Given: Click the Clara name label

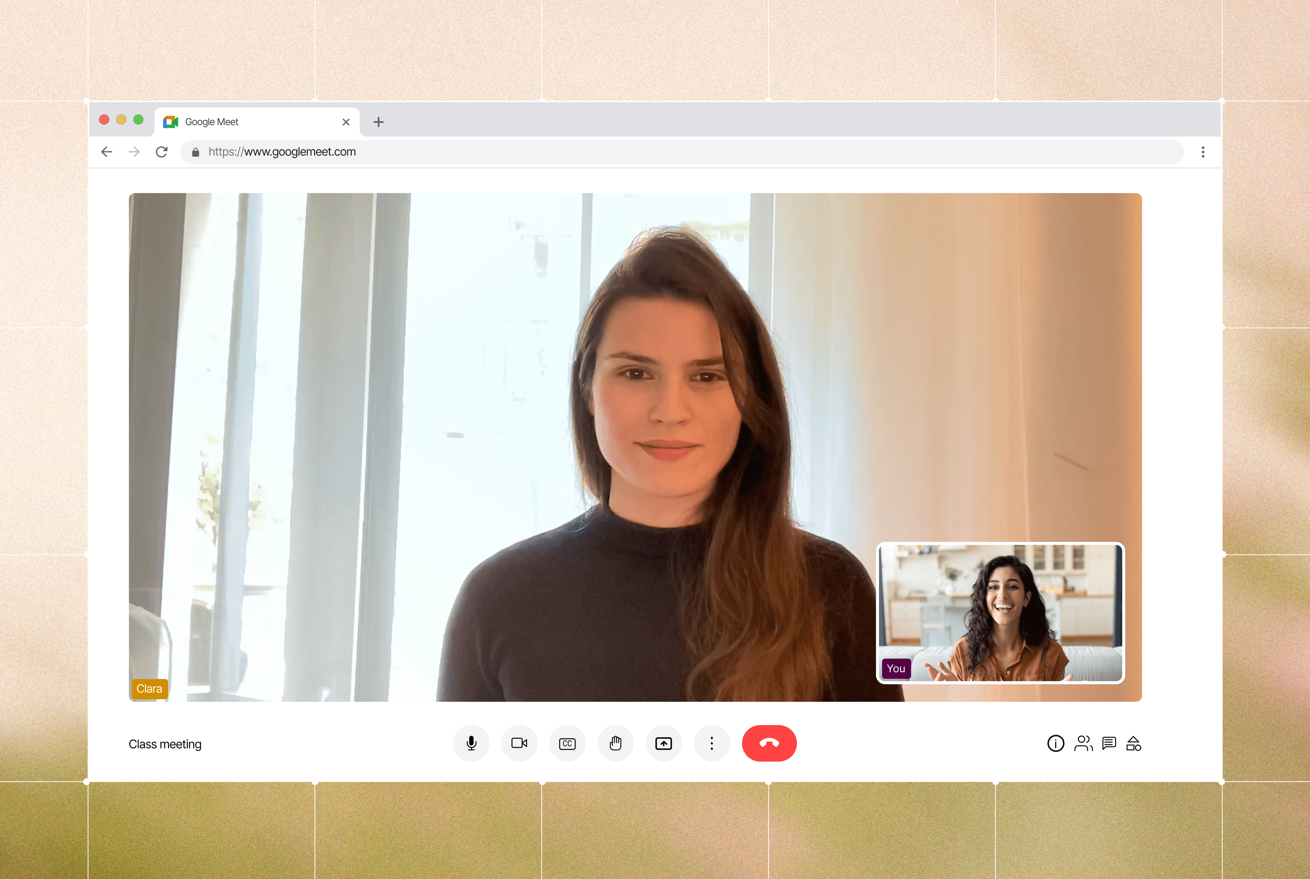Looking at the screenshot, I should coord(149,688).
